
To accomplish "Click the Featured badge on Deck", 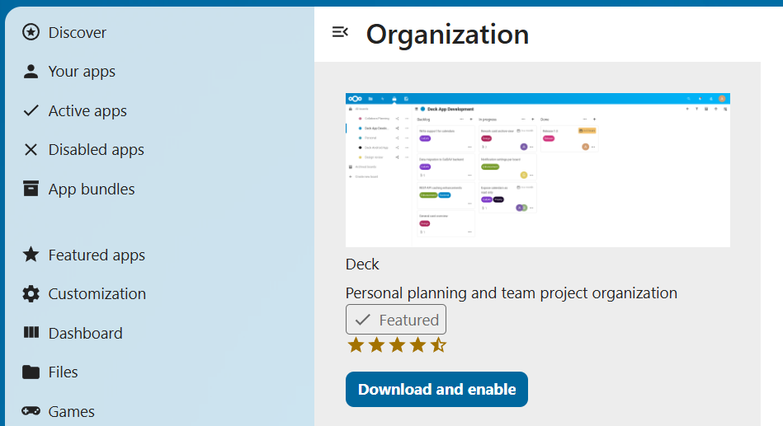I will [396, 320].
